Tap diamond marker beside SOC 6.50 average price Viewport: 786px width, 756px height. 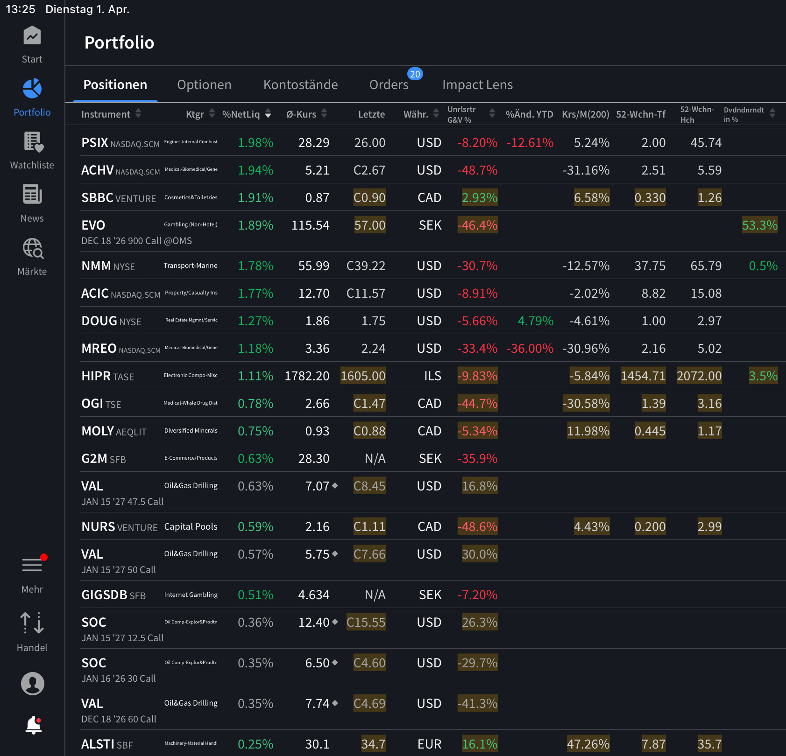[x=335, y=663]
